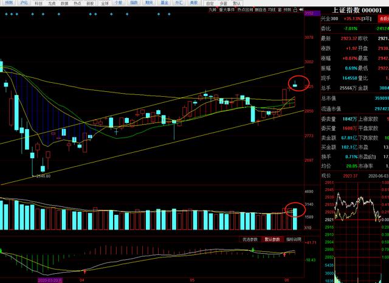The height and width of the screenshot is (283, 389).
Task: Click the green down-arrow sell signal in MACD panel
Action: pyautogui.click(x=253, y=250)
